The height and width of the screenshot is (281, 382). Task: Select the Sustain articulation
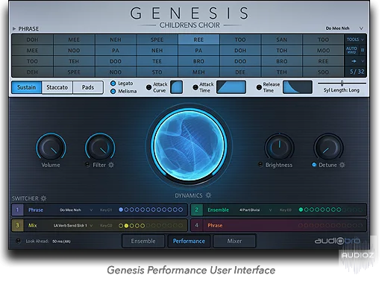[x=27, y=87]
